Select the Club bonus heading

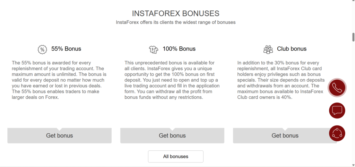tap(292, 49)
